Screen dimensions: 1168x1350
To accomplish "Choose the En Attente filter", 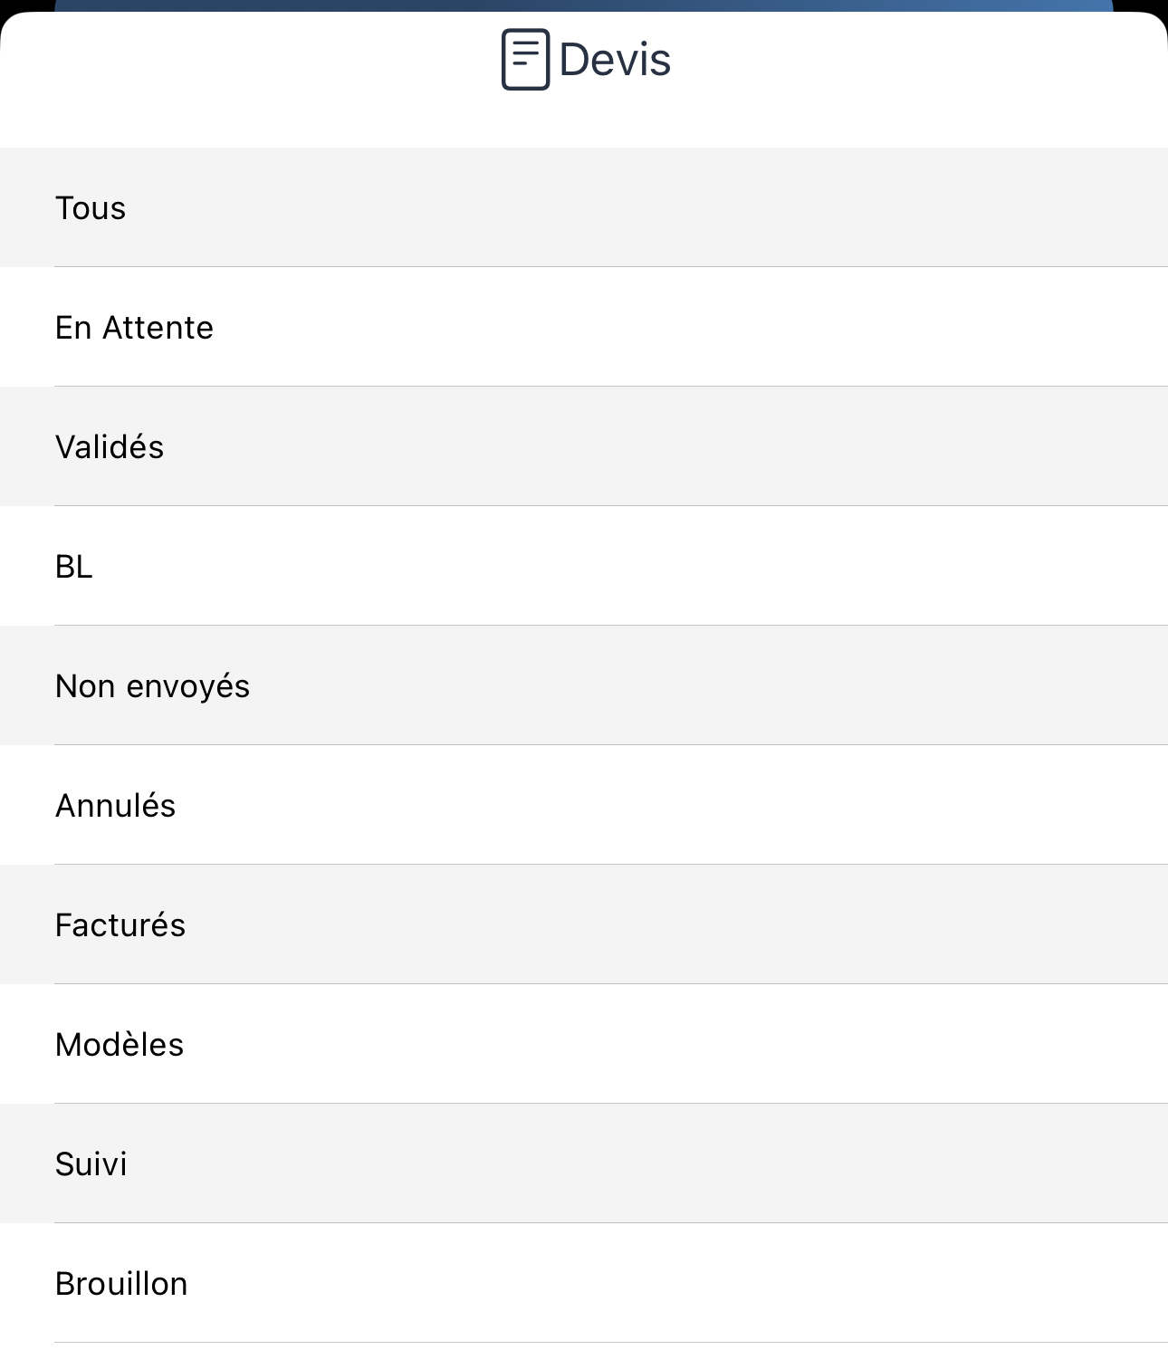I will point(584,327).
